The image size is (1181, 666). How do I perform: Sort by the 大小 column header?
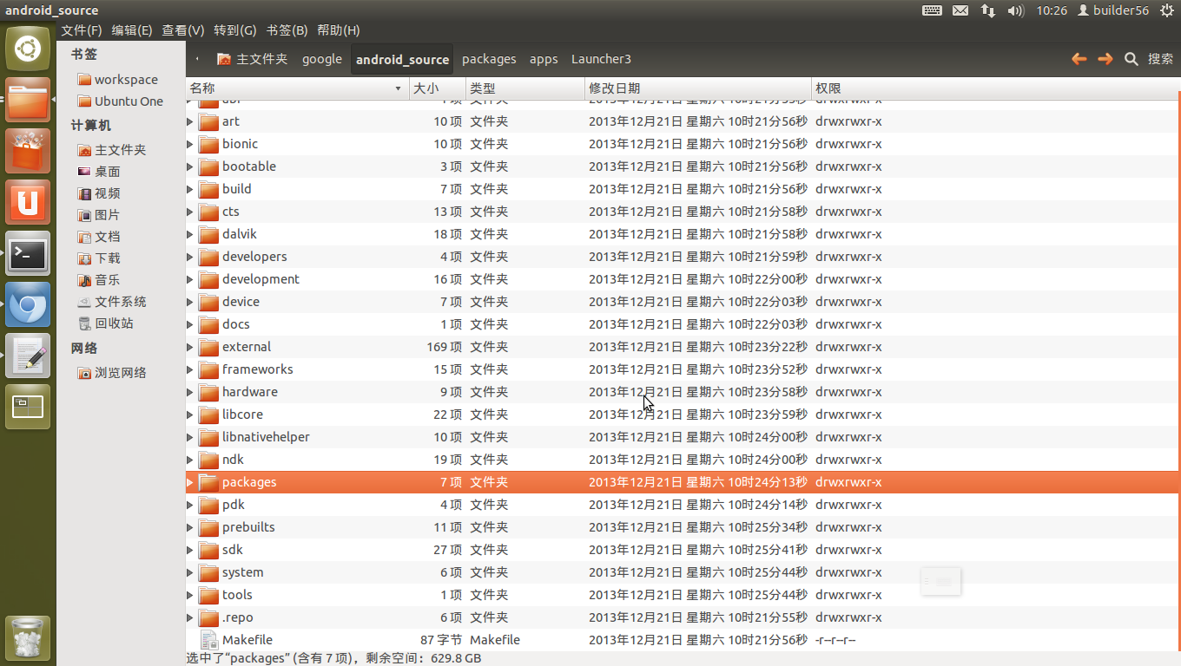(x=438, y=88)
